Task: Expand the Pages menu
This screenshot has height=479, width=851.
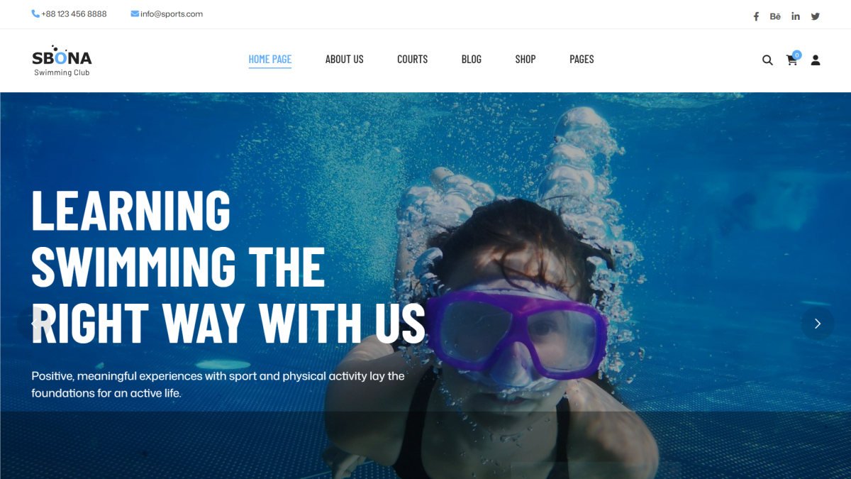Action: tap(582, 60)
